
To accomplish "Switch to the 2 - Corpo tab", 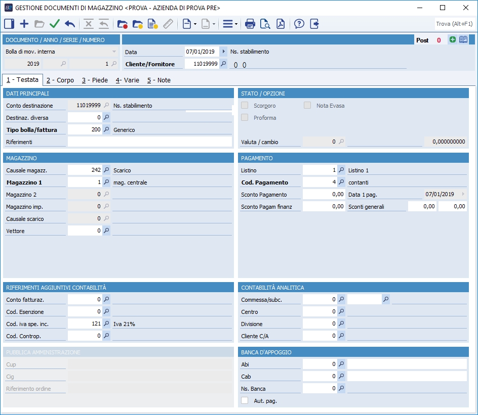I will tap(60, 80).
